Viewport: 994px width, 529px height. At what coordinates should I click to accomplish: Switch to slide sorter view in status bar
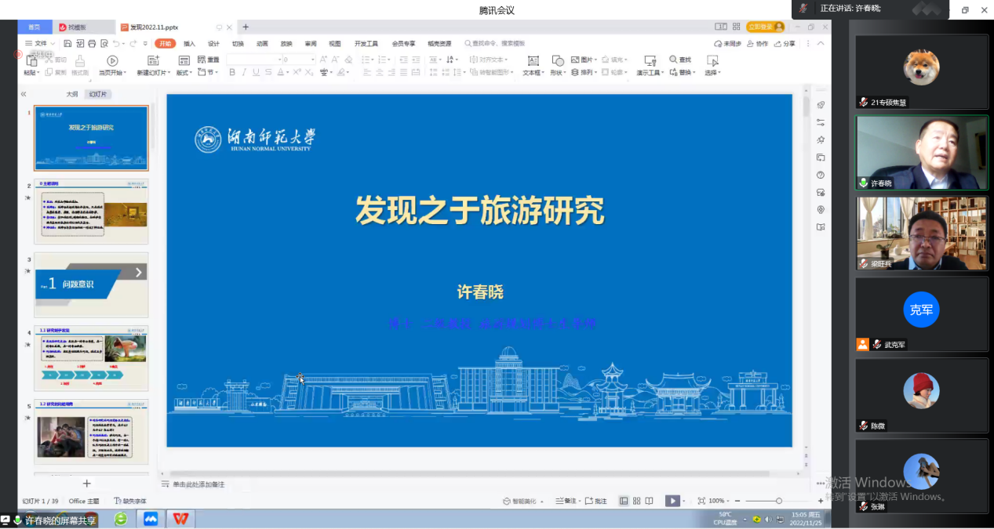[636, 501]
